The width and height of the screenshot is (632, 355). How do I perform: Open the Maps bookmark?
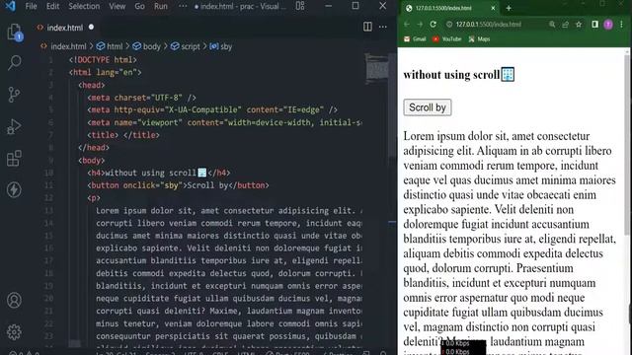pyautogui.click(x=479, y=39)
